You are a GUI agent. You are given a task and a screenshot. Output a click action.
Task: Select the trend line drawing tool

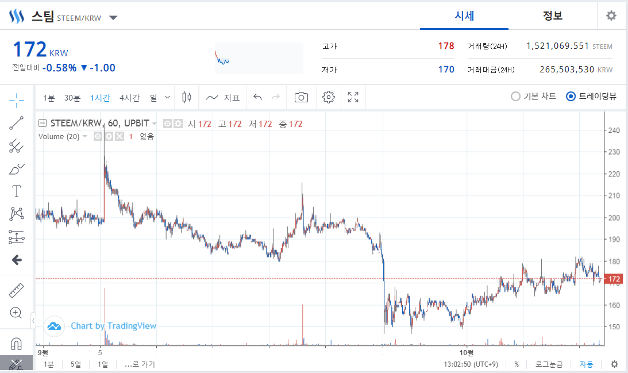click(x=17, y=123)
